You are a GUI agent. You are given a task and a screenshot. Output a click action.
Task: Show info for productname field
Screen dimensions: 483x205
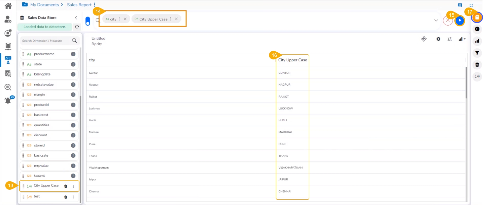point(73,54)
